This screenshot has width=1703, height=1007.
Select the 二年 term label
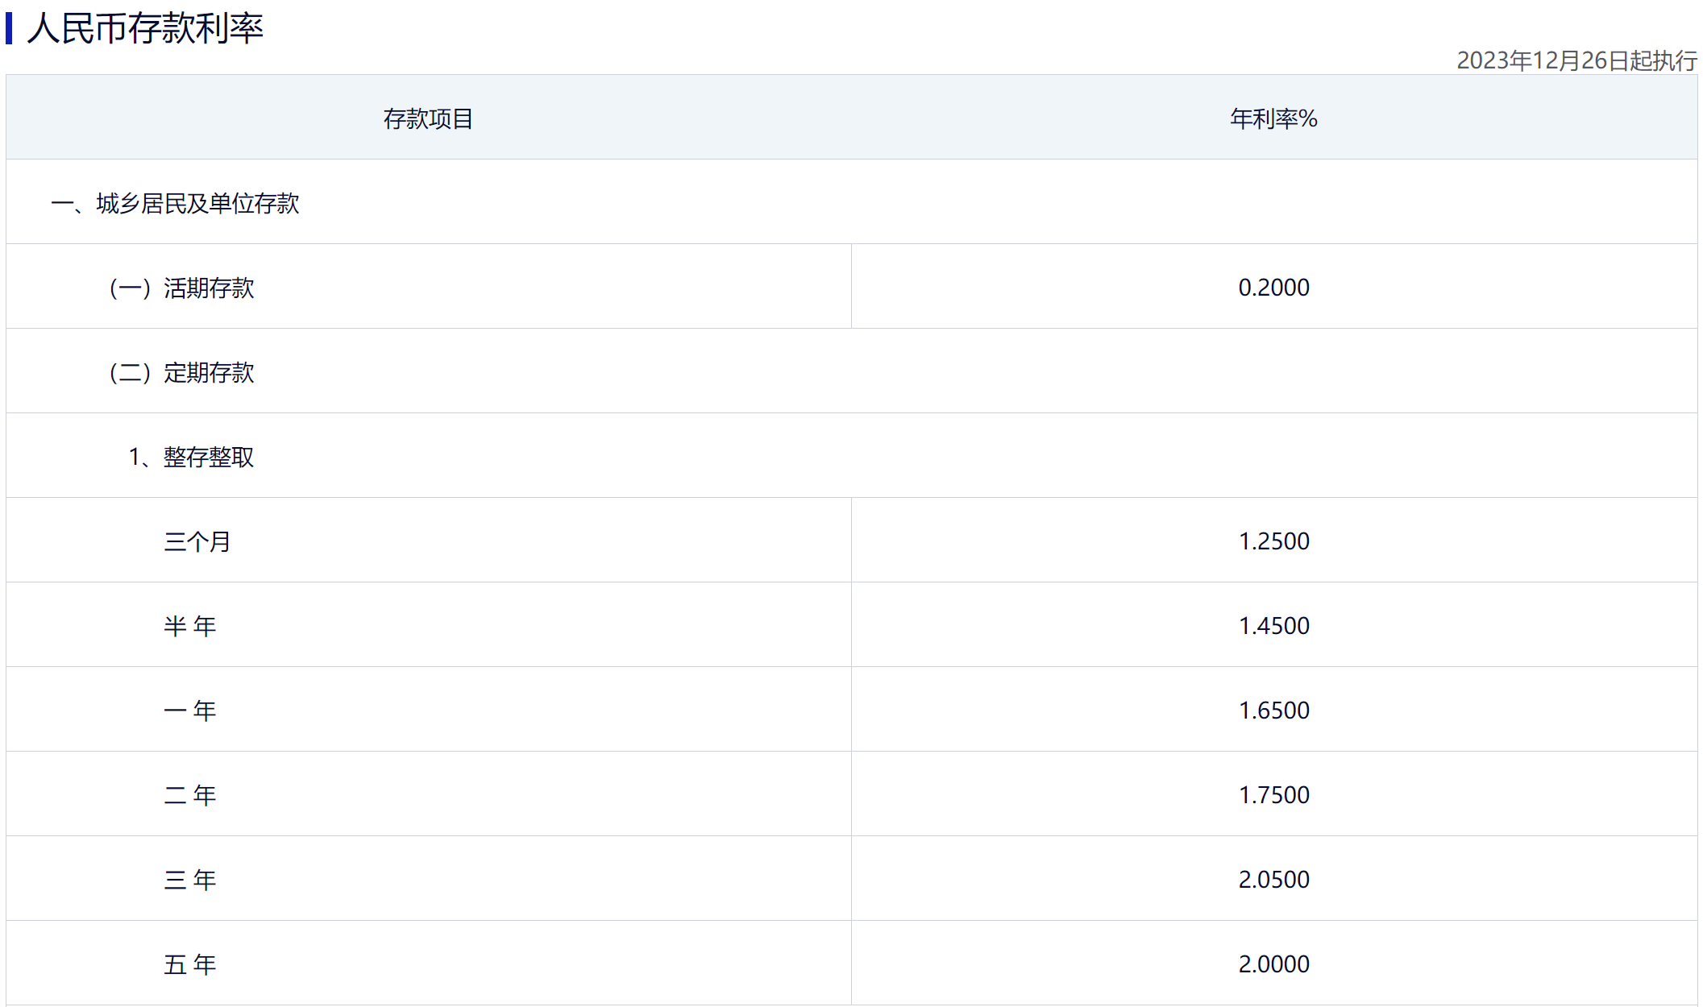coord(190,796)
